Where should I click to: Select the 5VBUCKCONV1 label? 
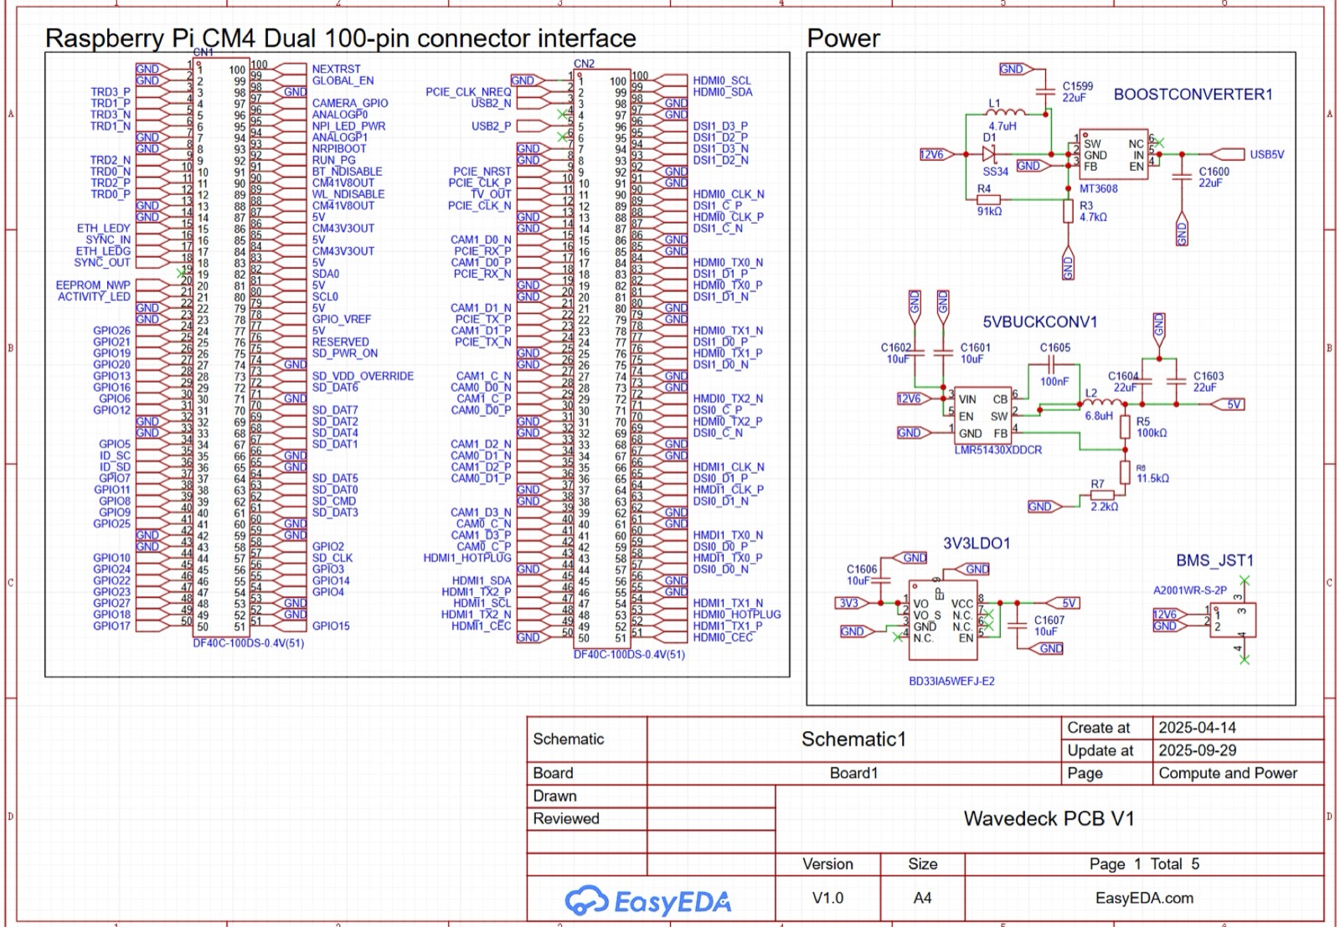tap(1039, 322)
